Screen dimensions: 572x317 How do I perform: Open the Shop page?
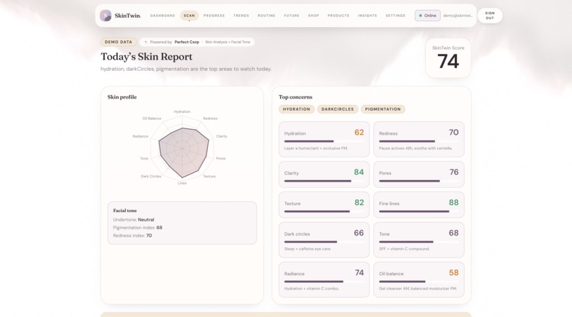point(314,16)
